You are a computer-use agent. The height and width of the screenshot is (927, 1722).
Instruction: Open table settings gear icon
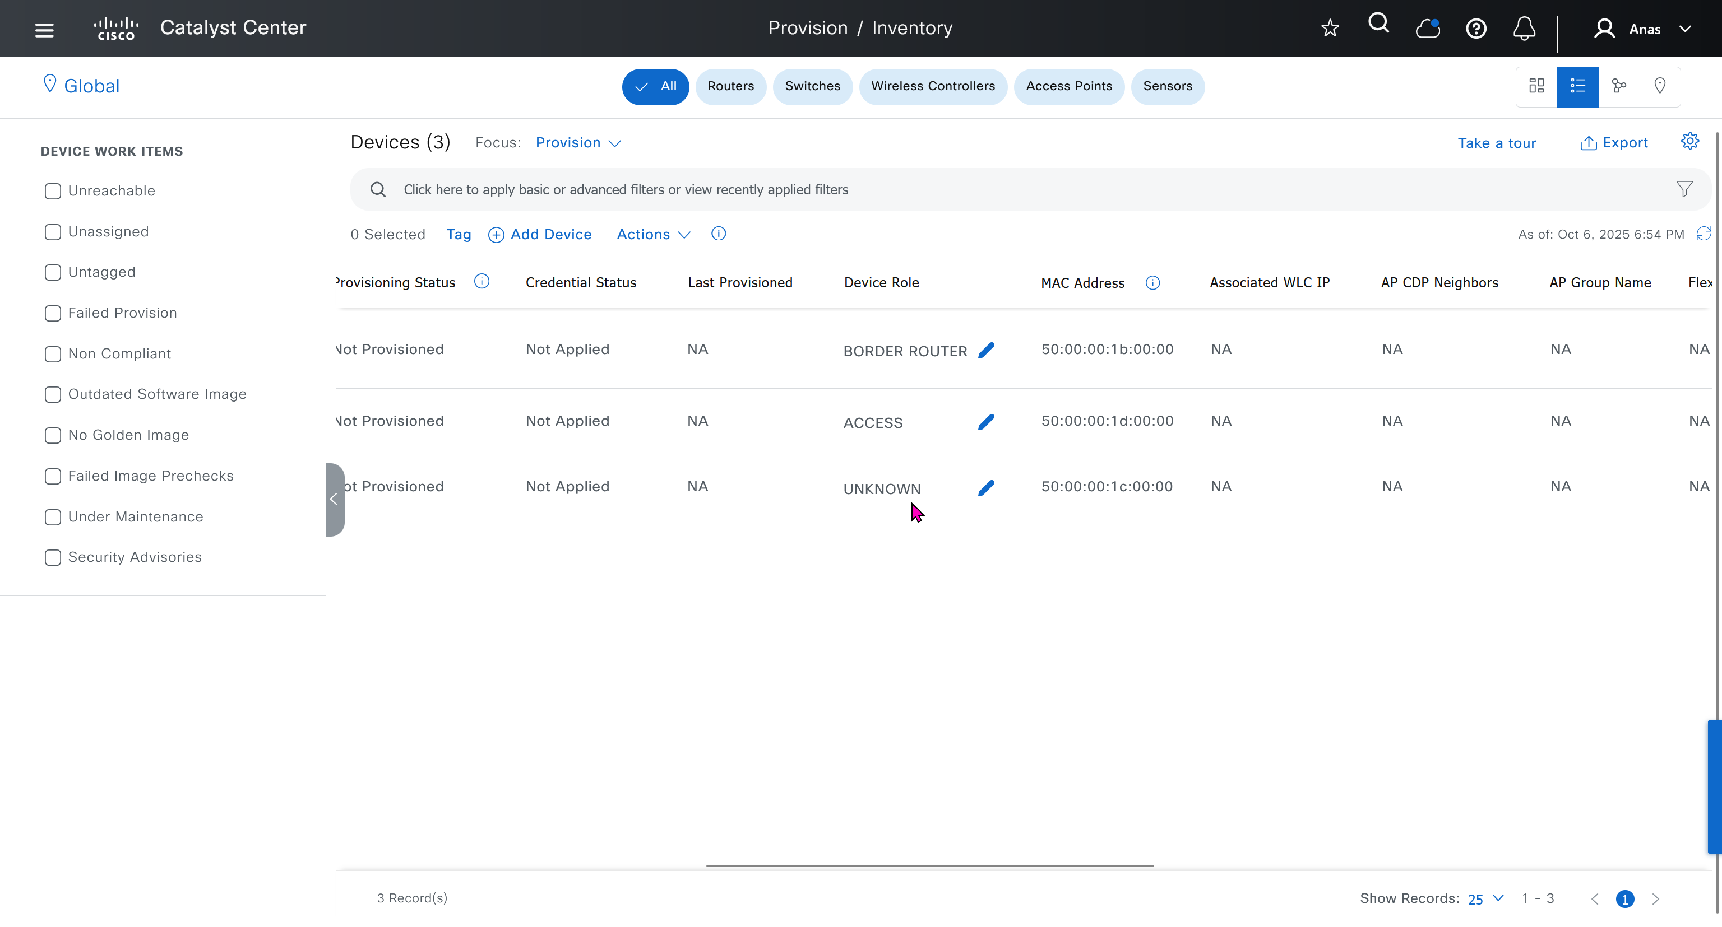pos(1689,141)
